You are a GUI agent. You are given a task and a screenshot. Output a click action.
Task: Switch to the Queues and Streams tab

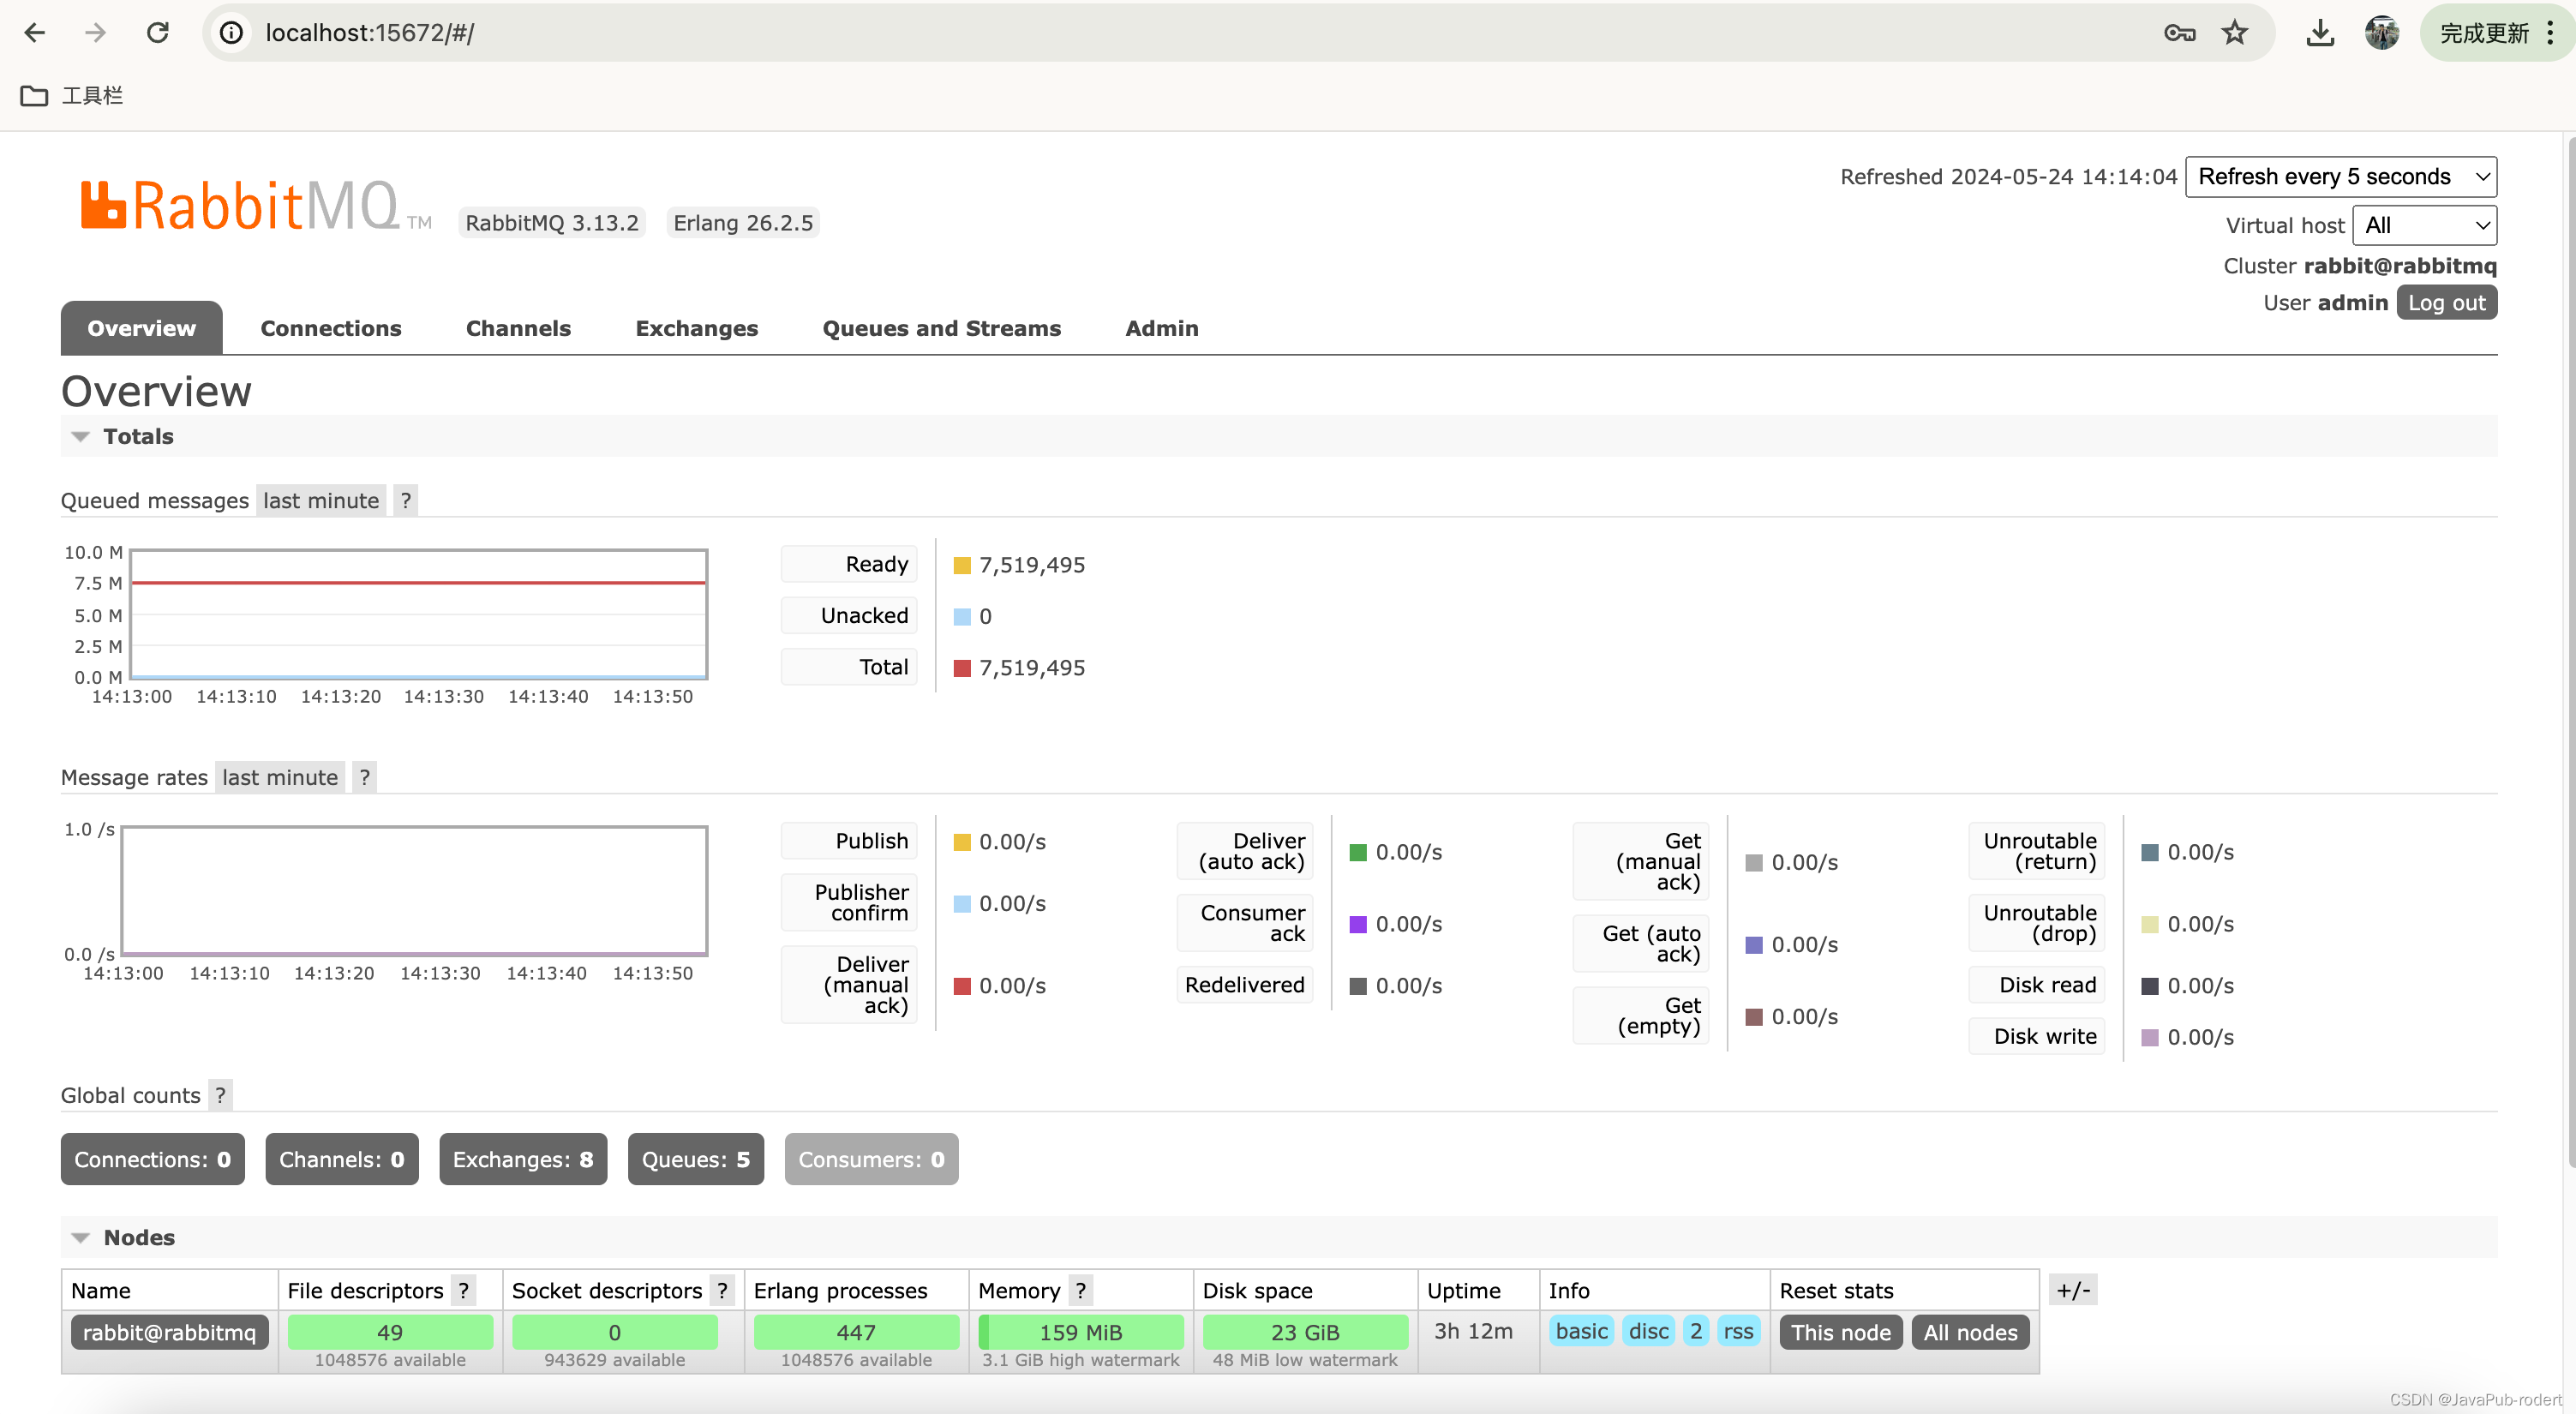[941, 328]
